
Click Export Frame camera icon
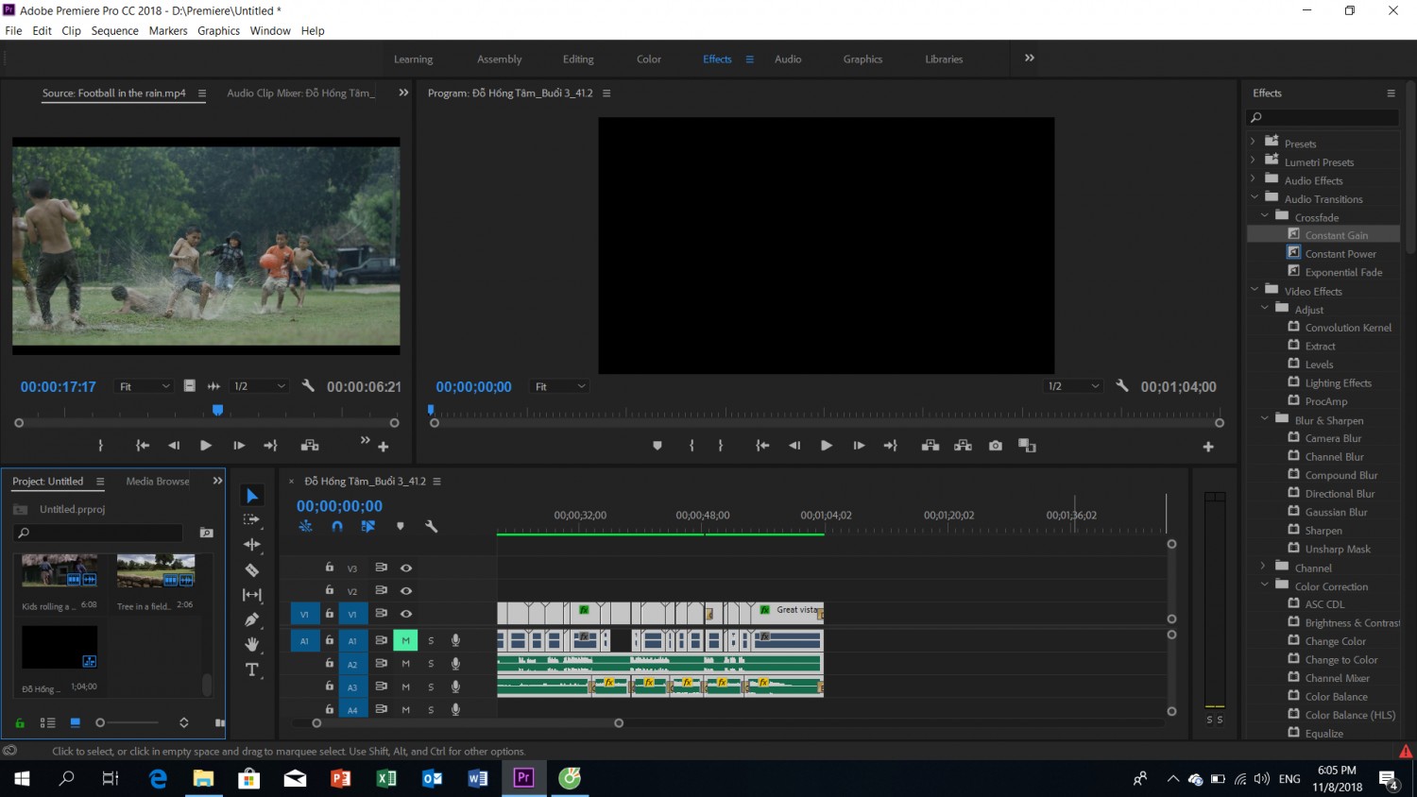[996, 446]
